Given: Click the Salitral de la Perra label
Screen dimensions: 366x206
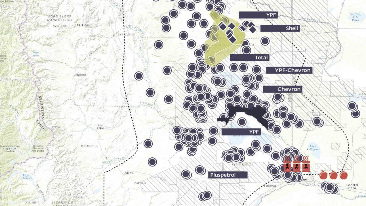Looking at the screenshot, I should 355,17.
